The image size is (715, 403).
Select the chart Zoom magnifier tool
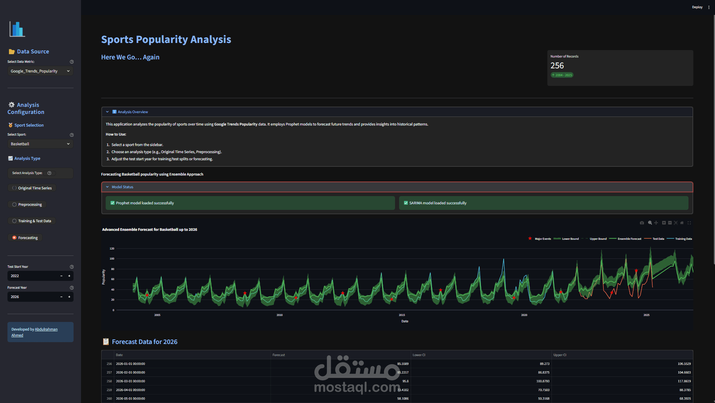650,223
